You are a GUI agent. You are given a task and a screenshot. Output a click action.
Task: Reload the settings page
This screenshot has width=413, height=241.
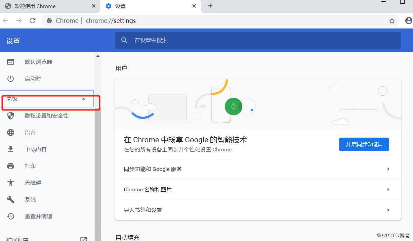click(33, 20)
